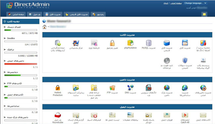Open Catch-All email icon

[185, 115]
